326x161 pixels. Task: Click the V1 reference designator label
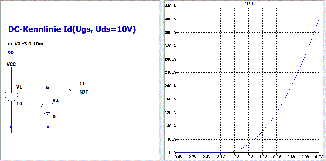pos(19,87)
